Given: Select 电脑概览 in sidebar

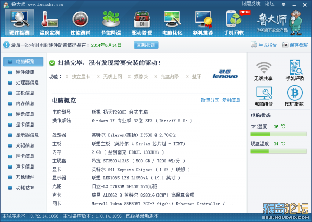Looking at the screenshot, I should click(23, 62).
